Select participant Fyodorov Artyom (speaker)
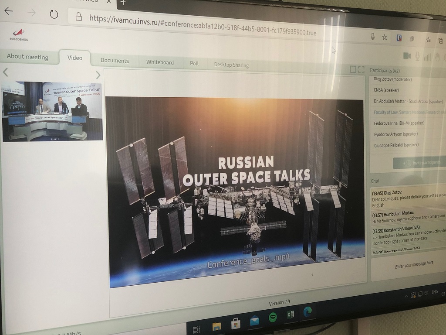Viewport: 446px width, 335px height. (x=395, y=134)
